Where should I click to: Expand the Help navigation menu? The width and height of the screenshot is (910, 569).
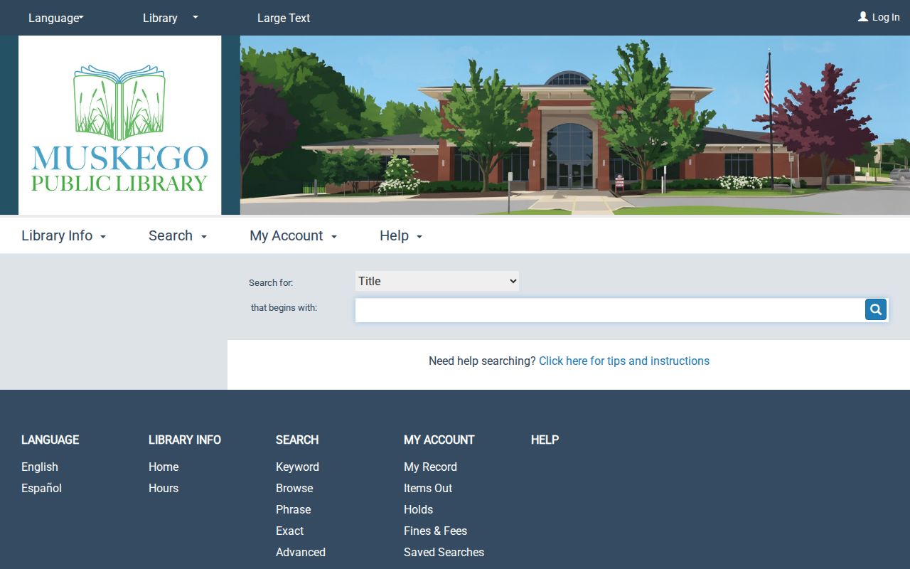(401, 235)
